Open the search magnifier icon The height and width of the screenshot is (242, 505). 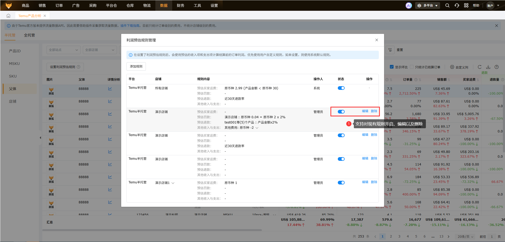tap(447, 6)
